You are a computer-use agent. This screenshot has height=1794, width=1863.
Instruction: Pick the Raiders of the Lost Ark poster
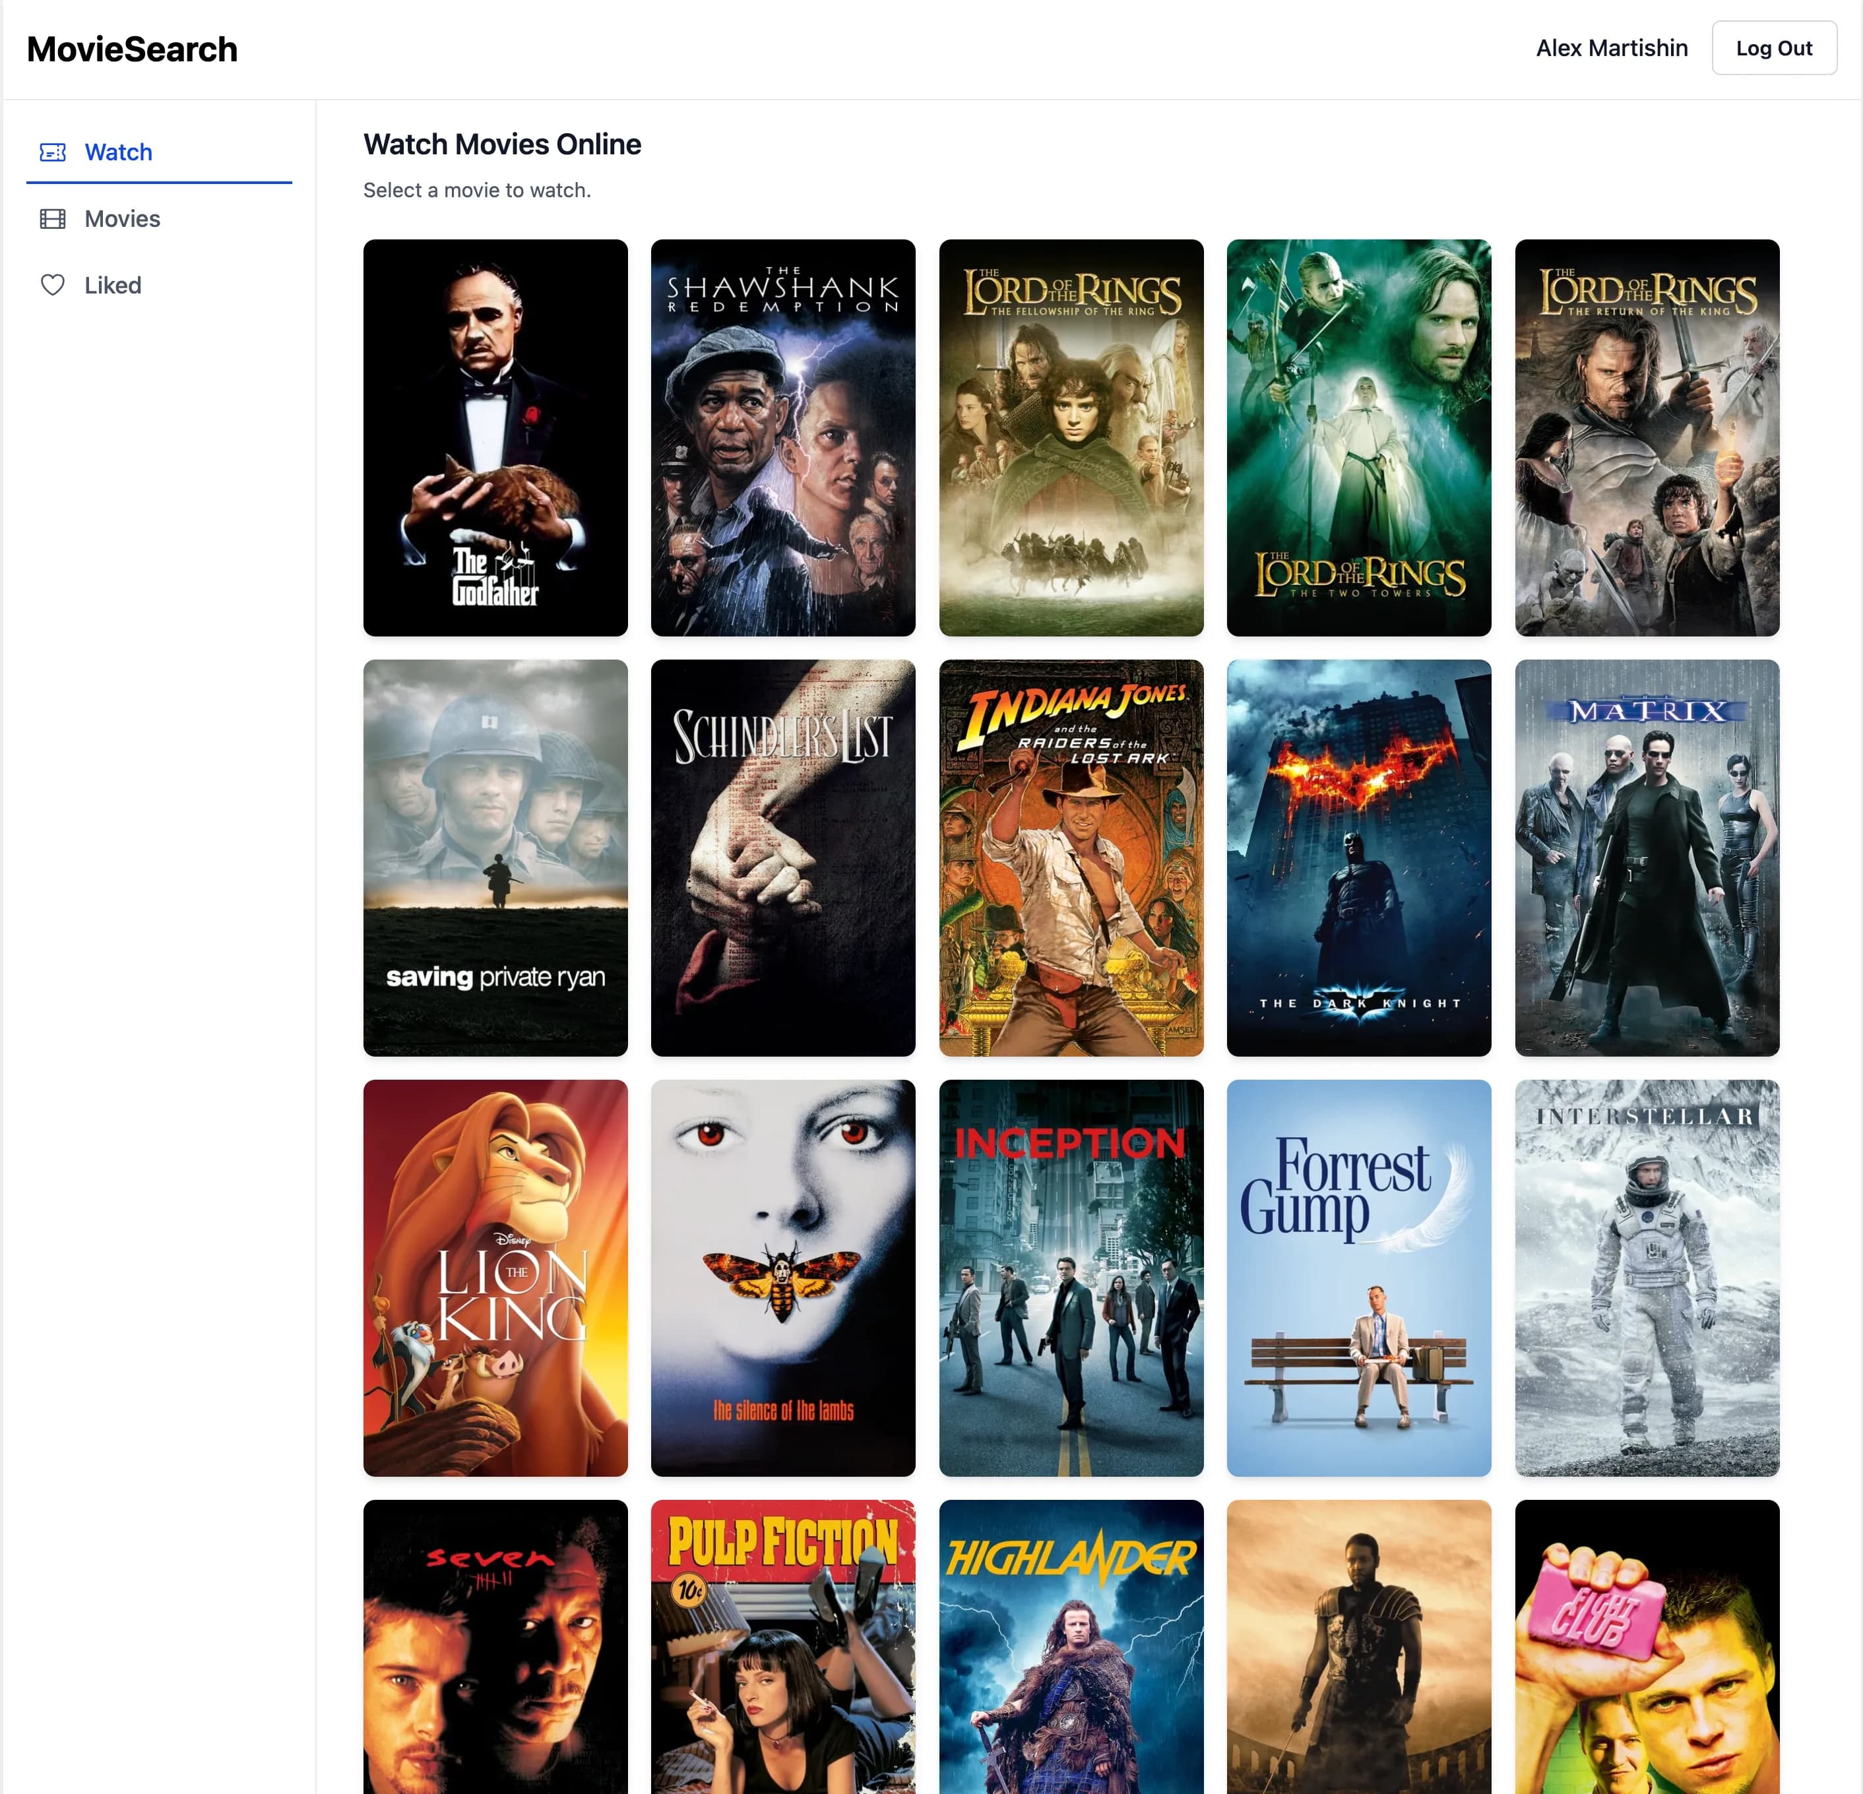[1071, 858]
